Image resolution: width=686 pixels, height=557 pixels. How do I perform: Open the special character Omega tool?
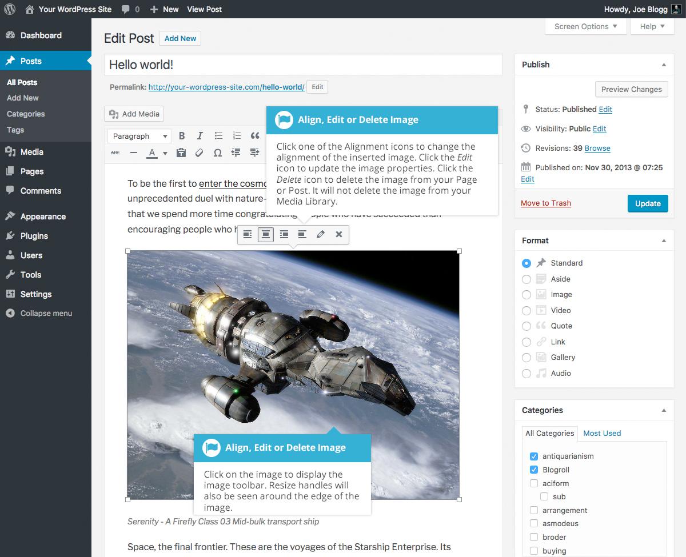217,153
